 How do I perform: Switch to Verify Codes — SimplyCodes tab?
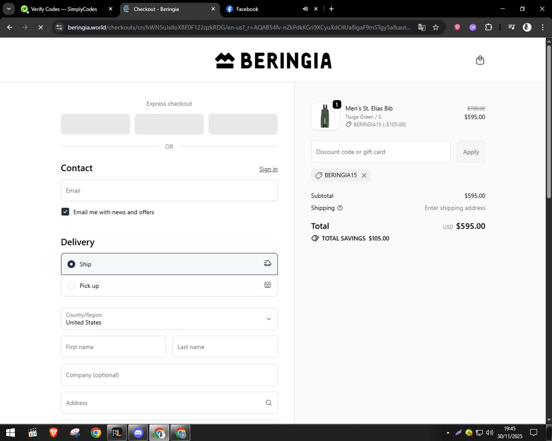(64, 9)
